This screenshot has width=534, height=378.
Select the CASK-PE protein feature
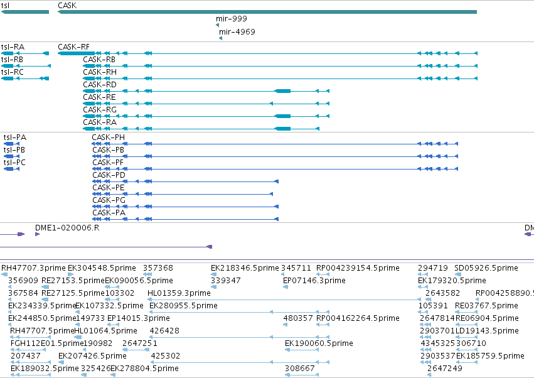[x=183, y=194]
